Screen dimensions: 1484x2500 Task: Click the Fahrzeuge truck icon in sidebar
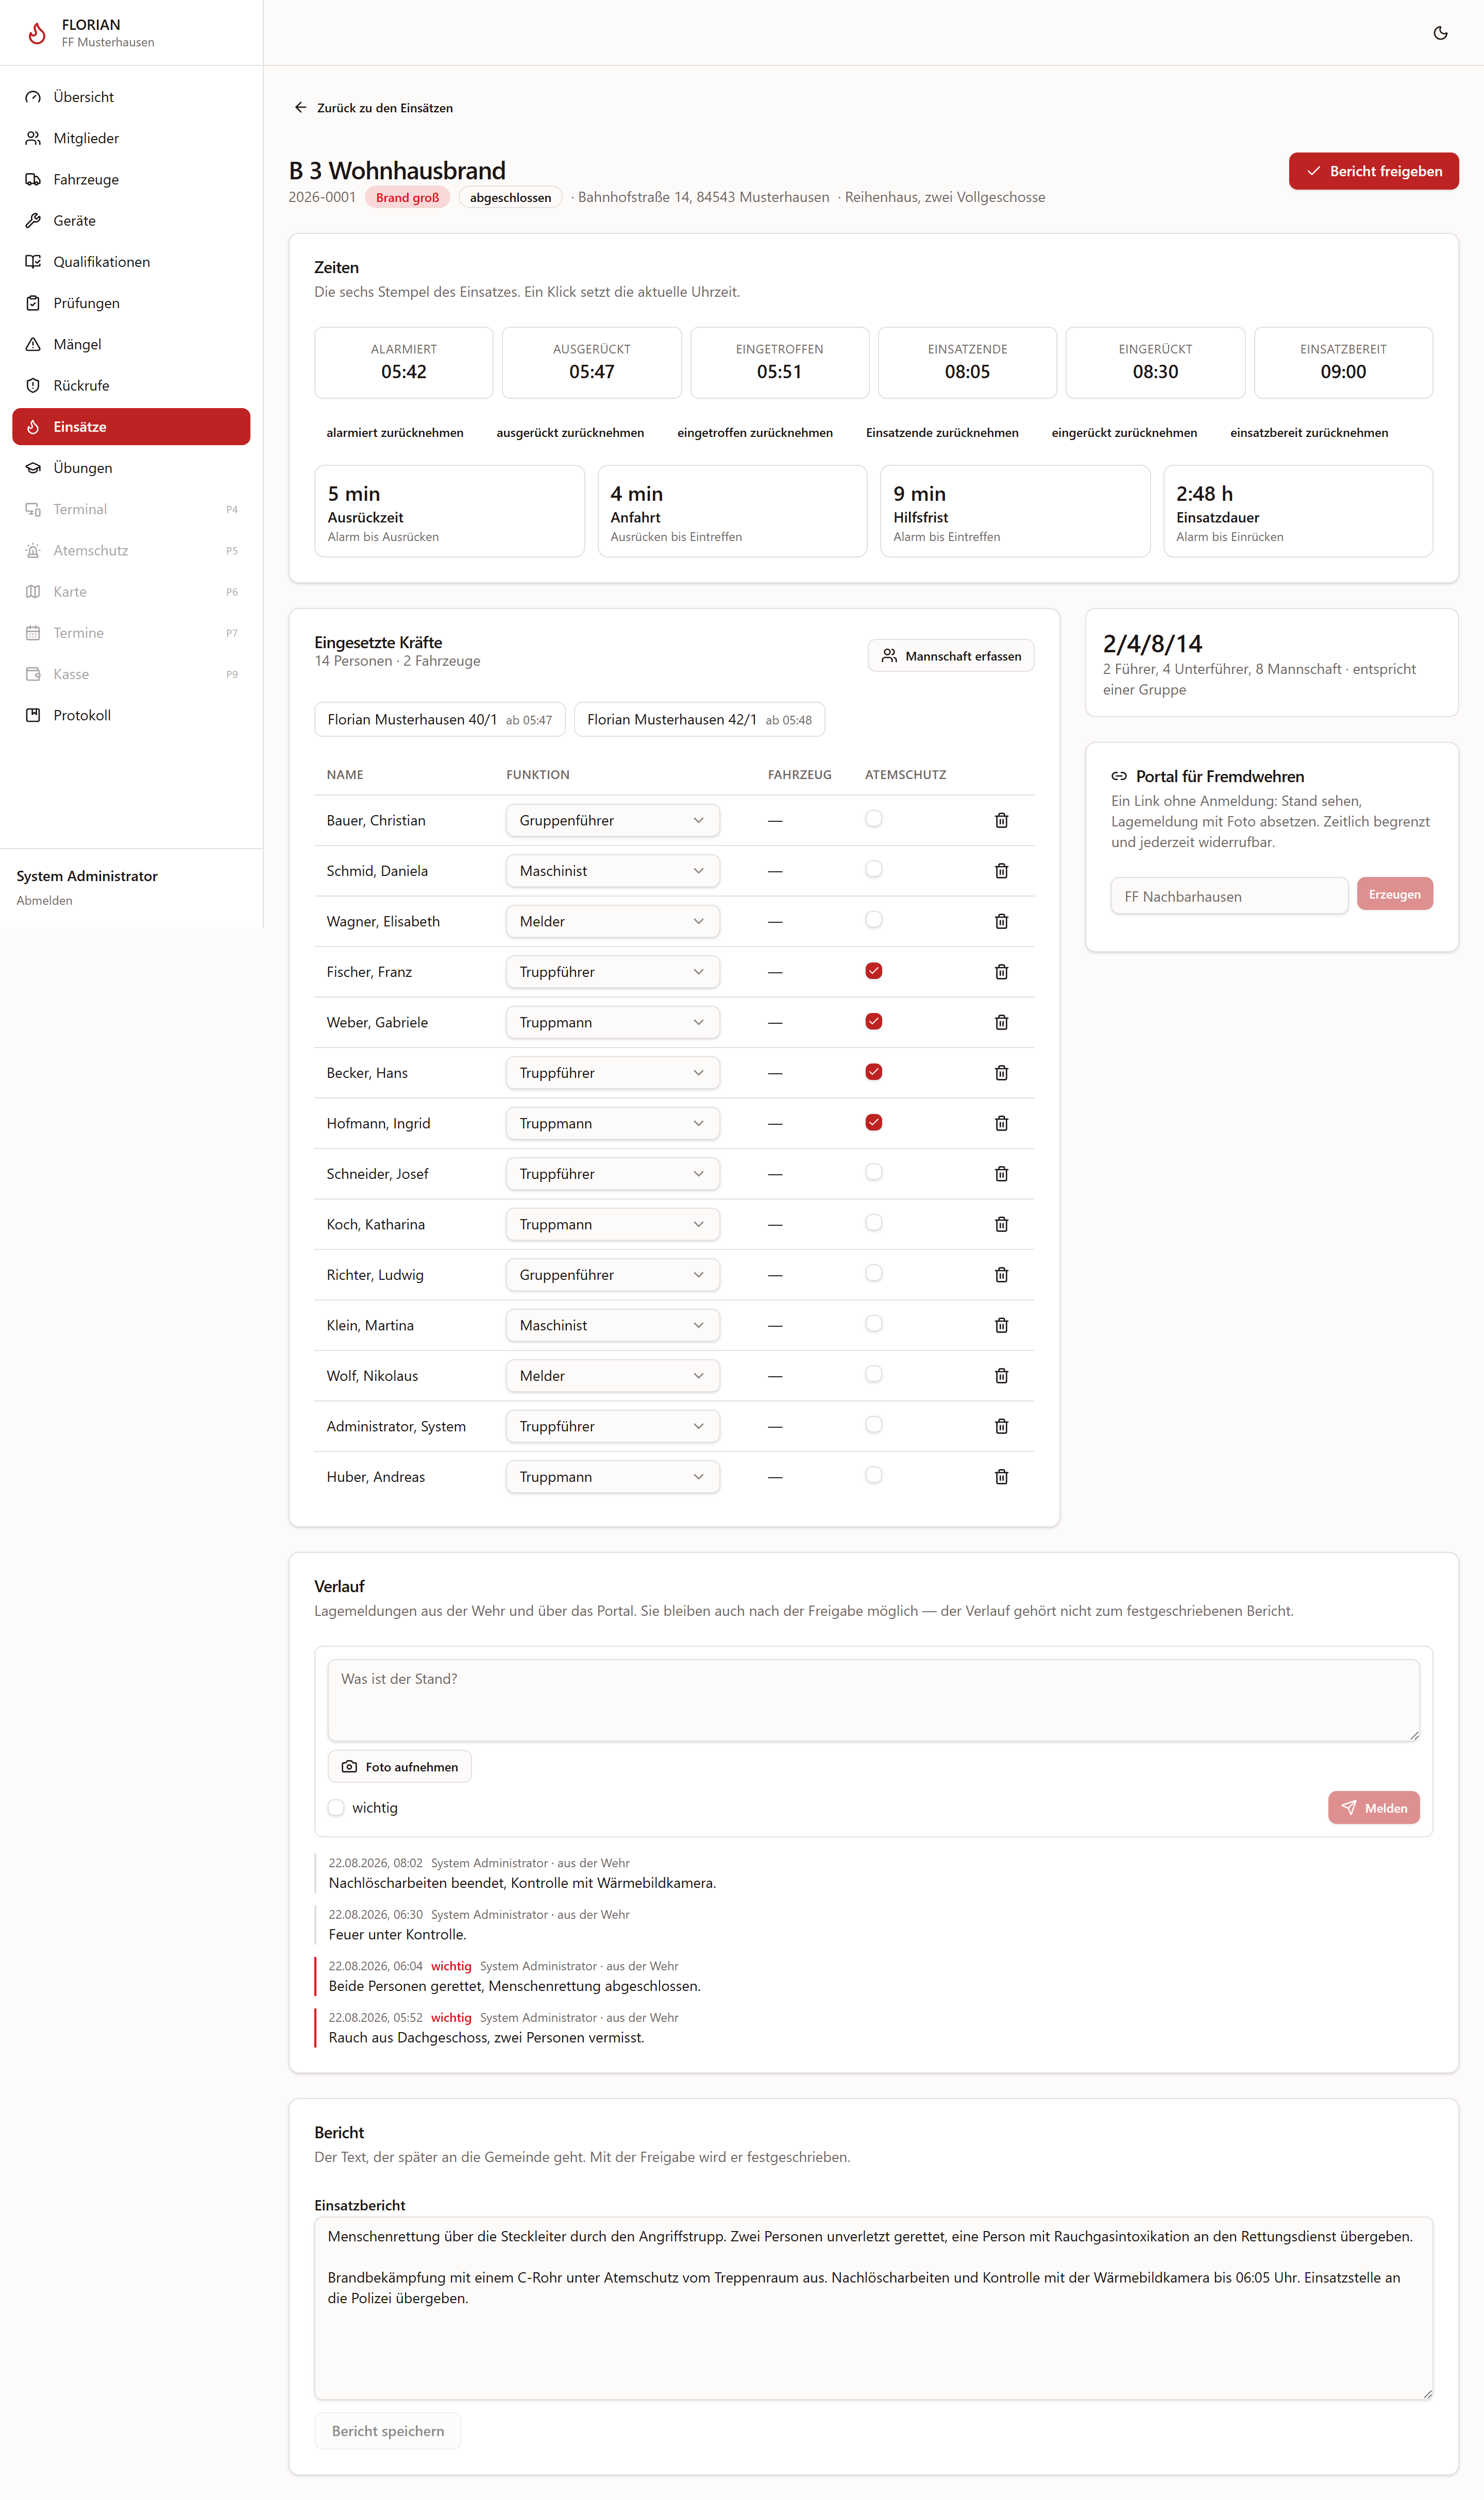pos(33,179)
